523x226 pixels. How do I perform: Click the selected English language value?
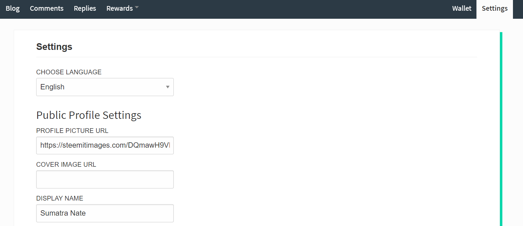53,87
